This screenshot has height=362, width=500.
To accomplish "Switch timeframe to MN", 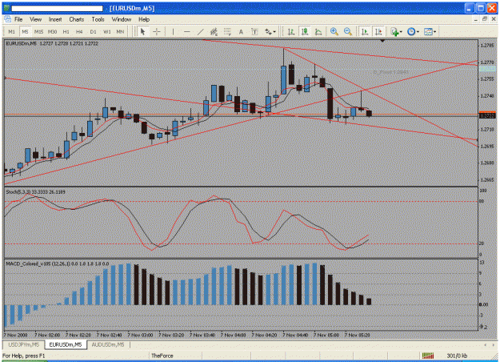I will point(120,31).
